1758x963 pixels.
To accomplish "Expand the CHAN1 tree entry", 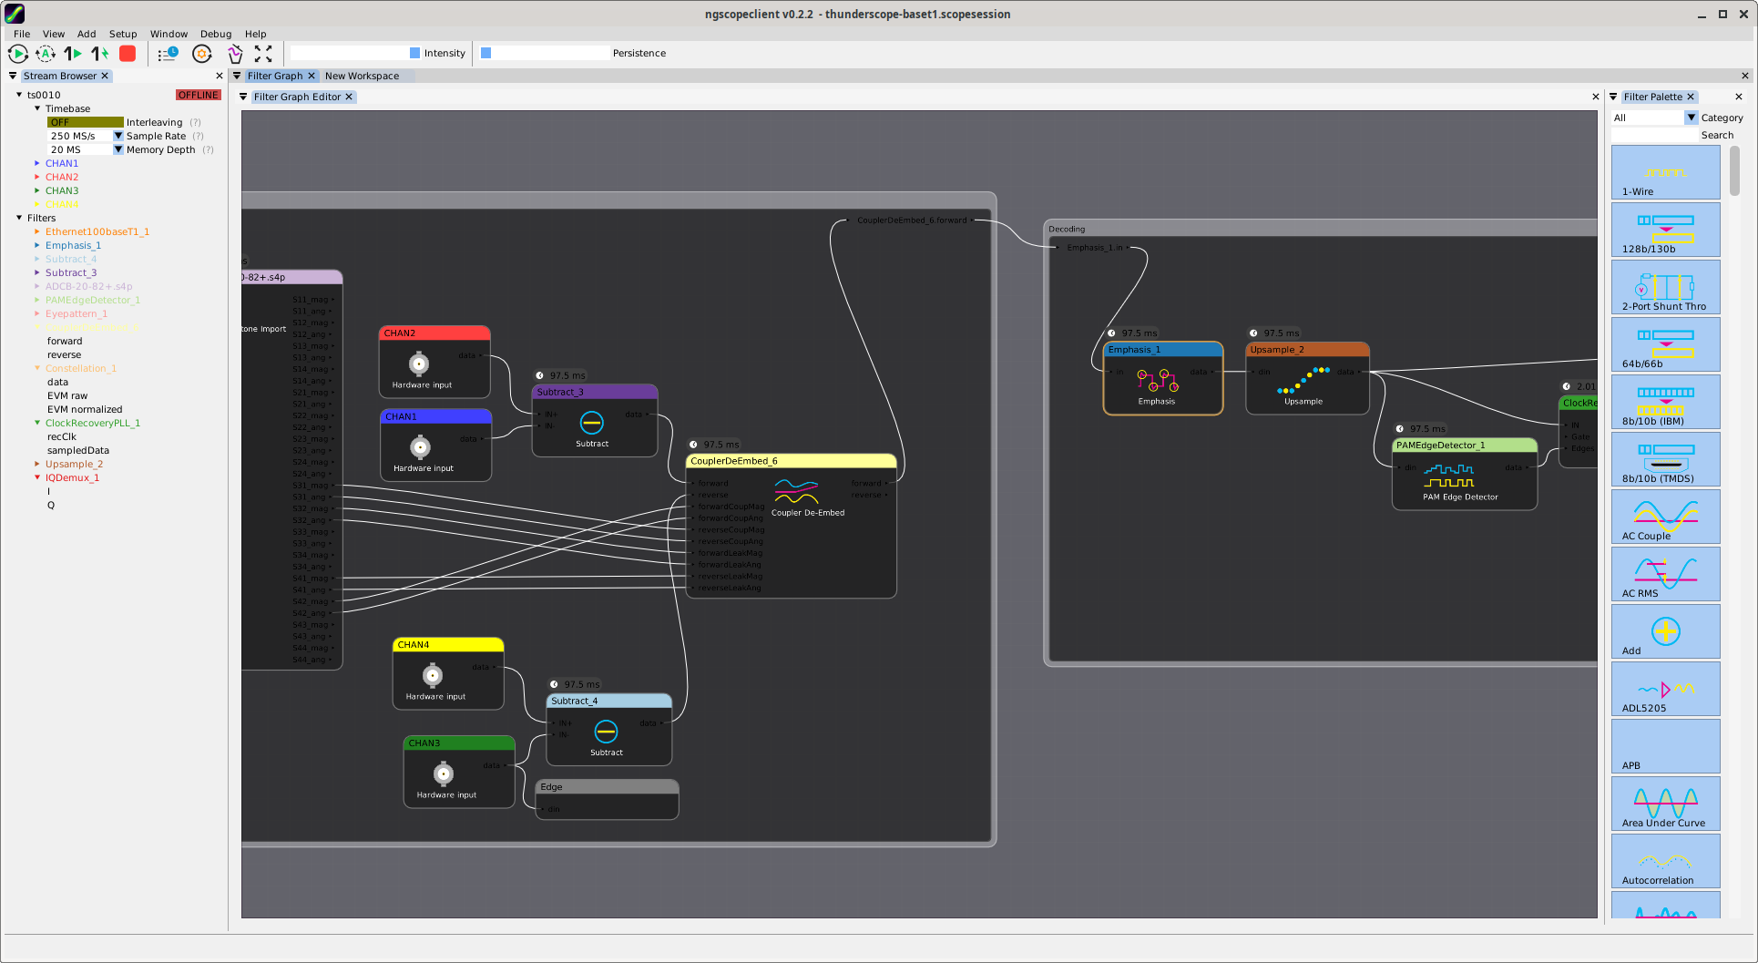I will [37, 163].
